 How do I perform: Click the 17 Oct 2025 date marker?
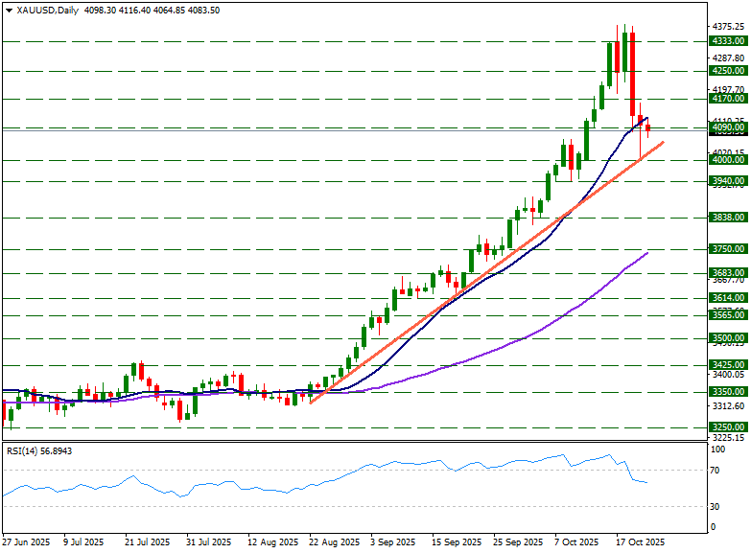641,542
